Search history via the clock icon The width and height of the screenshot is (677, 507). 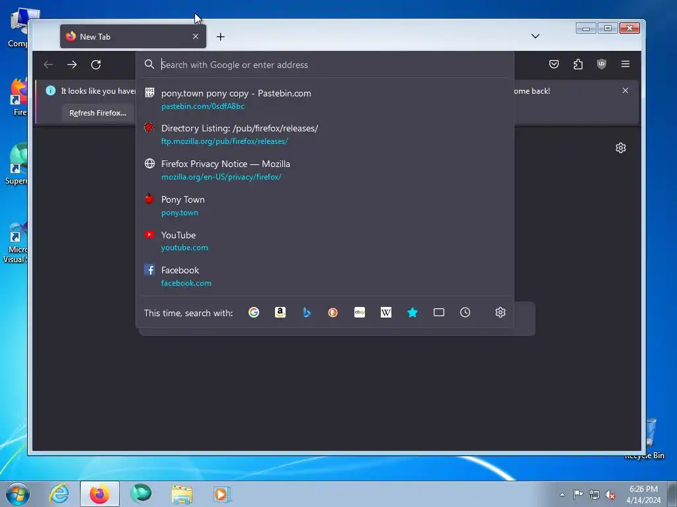tap(465, 312)
